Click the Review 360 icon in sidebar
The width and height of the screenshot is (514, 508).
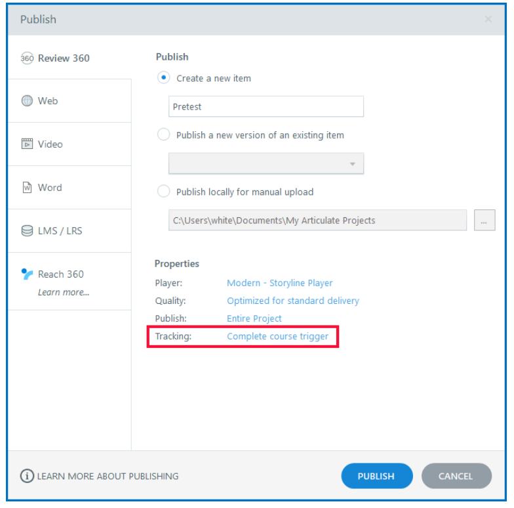(27, 58)
